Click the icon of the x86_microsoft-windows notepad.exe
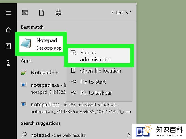The width and height of the screenshot is (186, 139). click(24, 104)
